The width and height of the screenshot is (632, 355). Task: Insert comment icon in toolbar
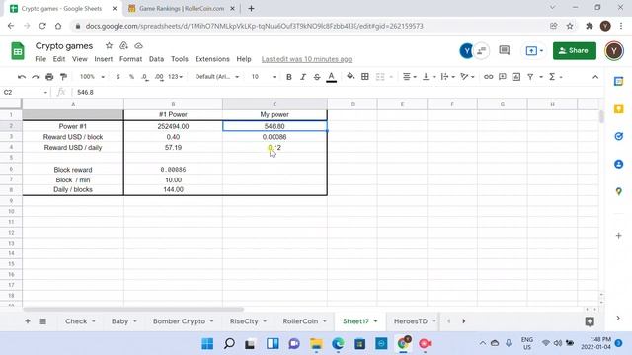[x=503, y=77]
